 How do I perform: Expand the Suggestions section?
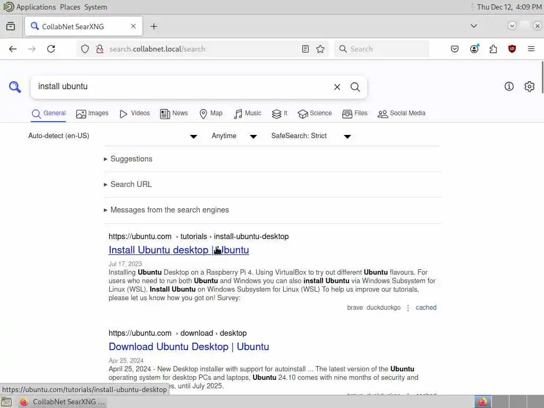tap(128, 159)
